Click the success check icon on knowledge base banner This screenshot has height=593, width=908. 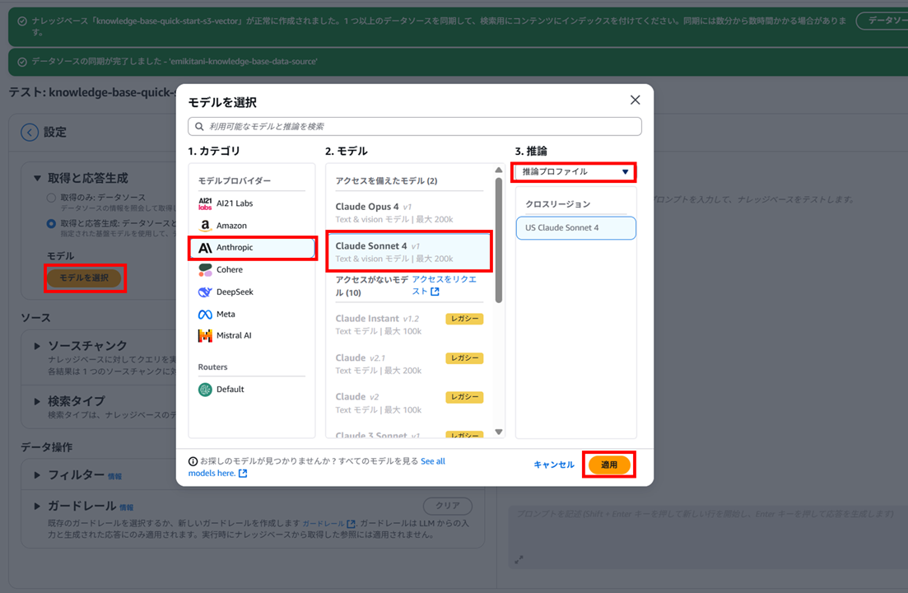pos(22,21)
